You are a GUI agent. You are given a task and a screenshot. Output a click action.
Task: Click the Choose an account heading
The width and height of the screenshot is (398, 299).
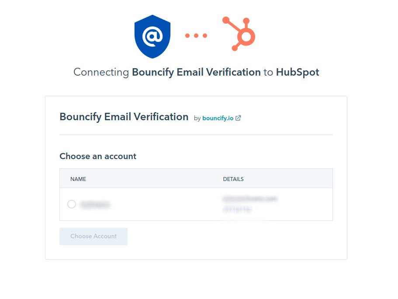tap(98, 156)
